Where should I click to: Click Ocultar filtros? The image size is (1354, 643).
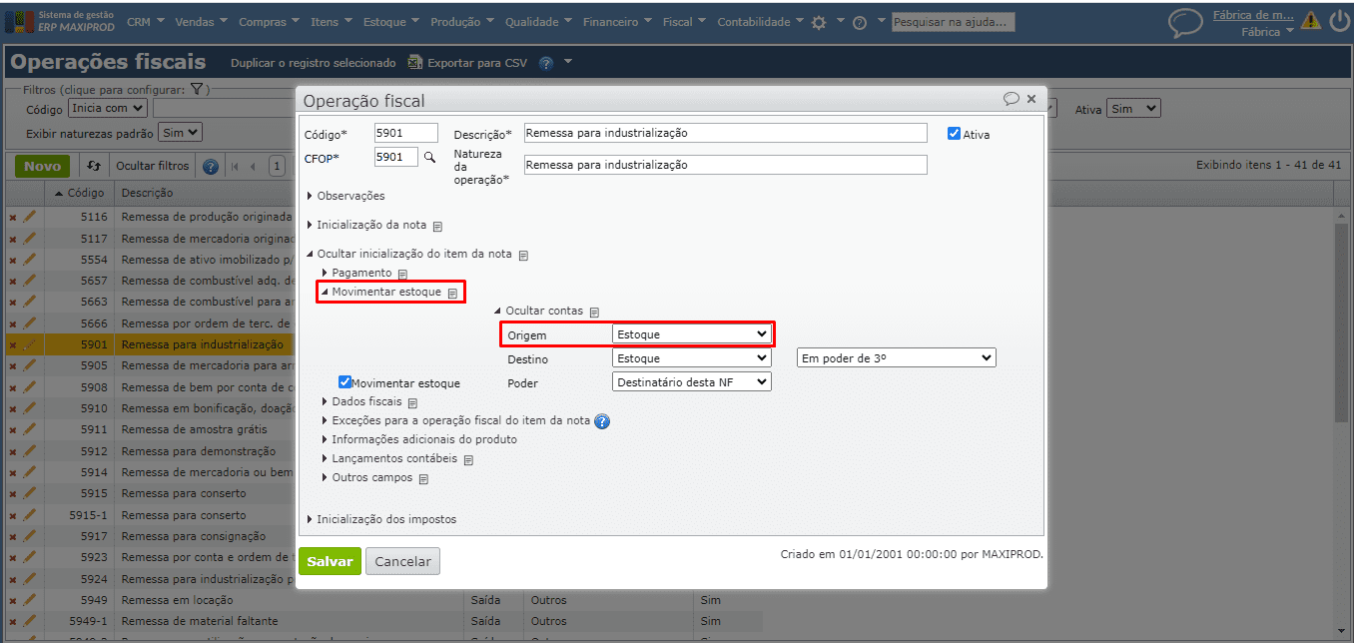153,166
